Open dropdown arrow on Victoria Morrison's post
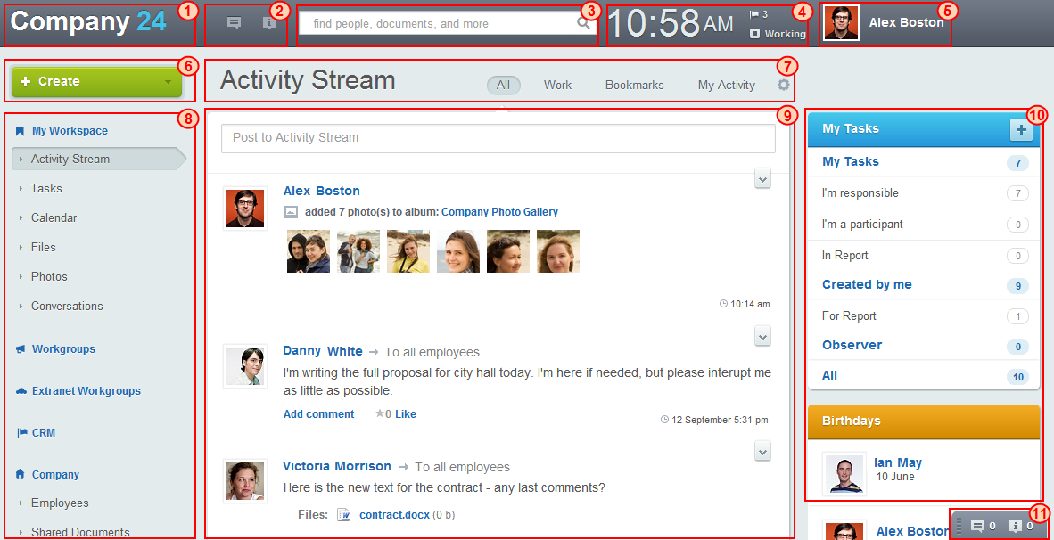 coord(762,452)
